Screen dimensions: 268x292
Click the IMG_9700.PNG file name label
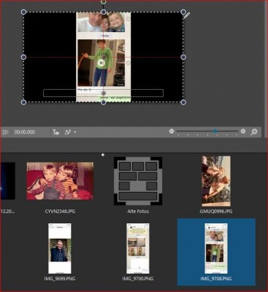pyautogui.click(x=138, y=279)
